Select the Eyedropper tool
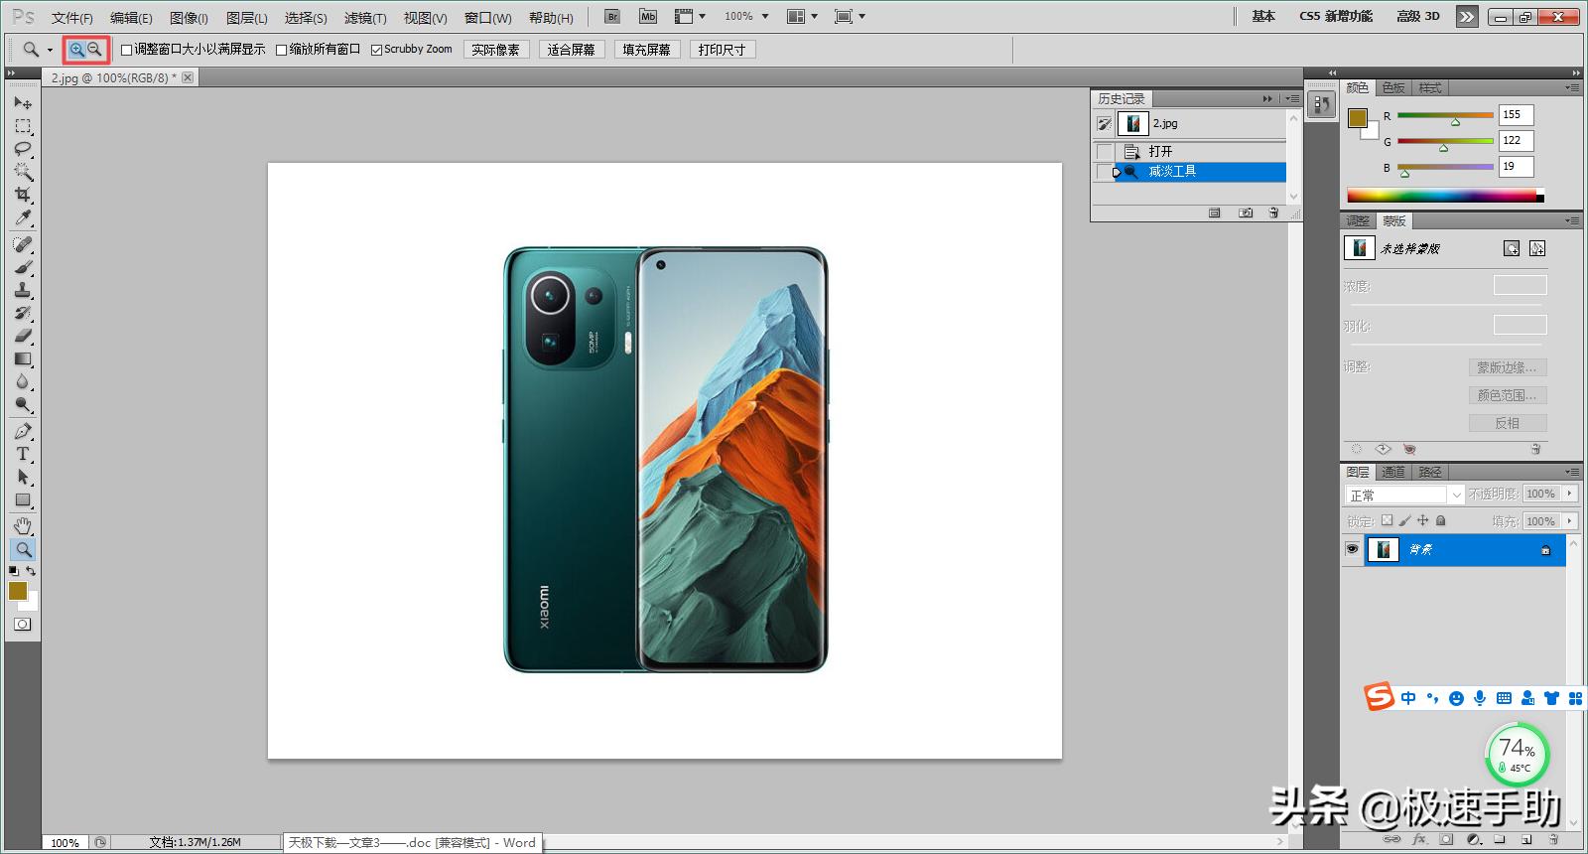Viewport: 1588px width, 854px height. [x=23, y=218]
